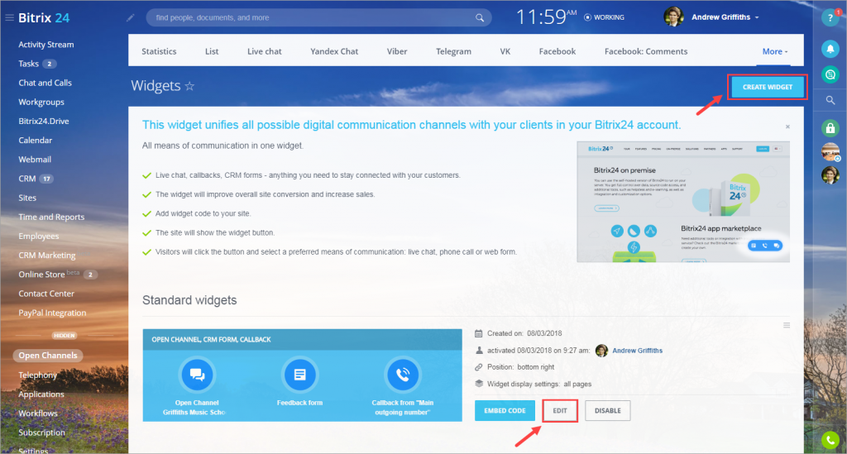Click the landscape avatar in right panel
This screenshot has width=847, height=454.
(x=830, y=152)
